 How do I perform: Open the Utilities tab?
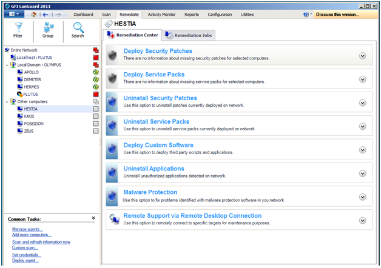pos(247,15)
